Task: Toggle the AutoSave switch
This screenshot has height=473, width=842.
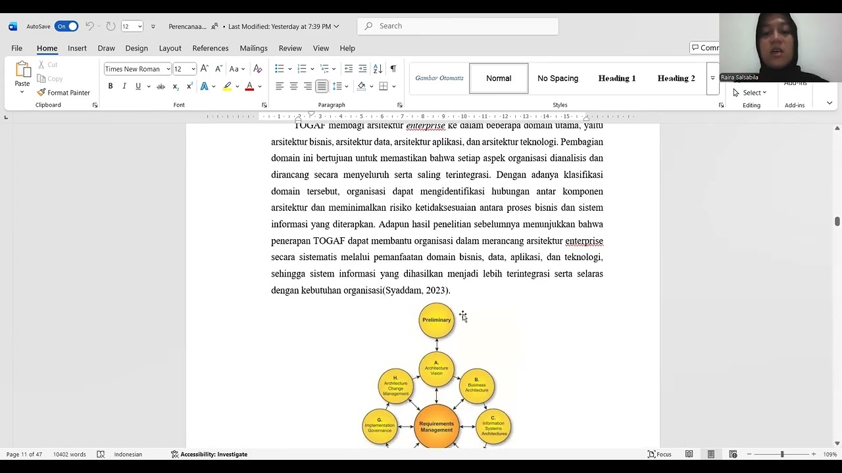Action: click(66, 26)
